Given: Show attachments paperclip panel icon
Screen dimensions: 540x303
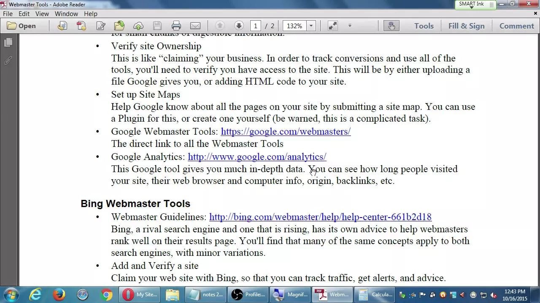Looking at the screenshot, I should pyautogui.click(x=8, y=61).
